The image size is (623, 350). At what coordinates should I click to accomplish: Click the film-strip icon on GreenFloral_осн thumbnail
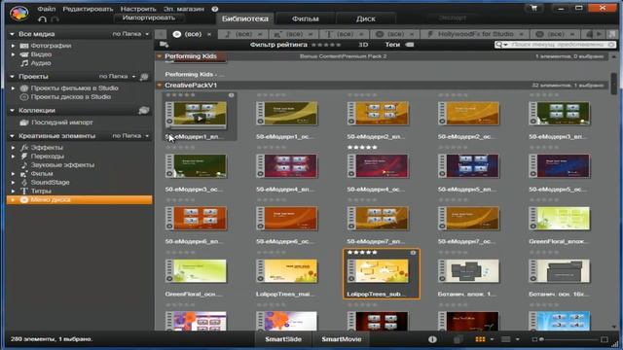tap(169, 270)
